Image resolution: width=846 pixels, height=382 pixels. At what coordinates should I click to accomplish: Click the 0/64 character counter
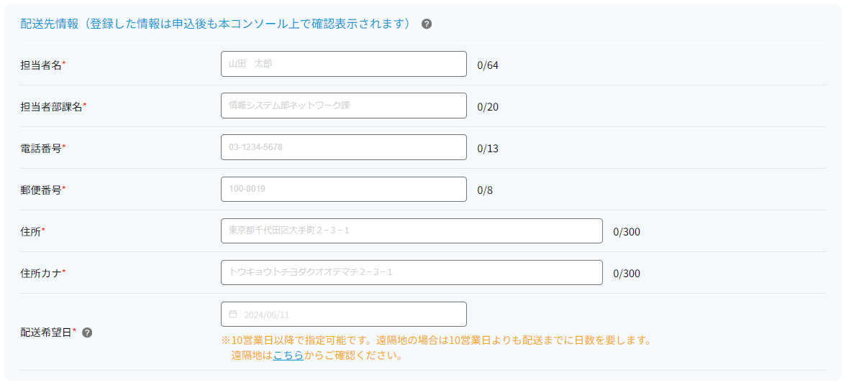pyautogui.click(x=488, y=65)
